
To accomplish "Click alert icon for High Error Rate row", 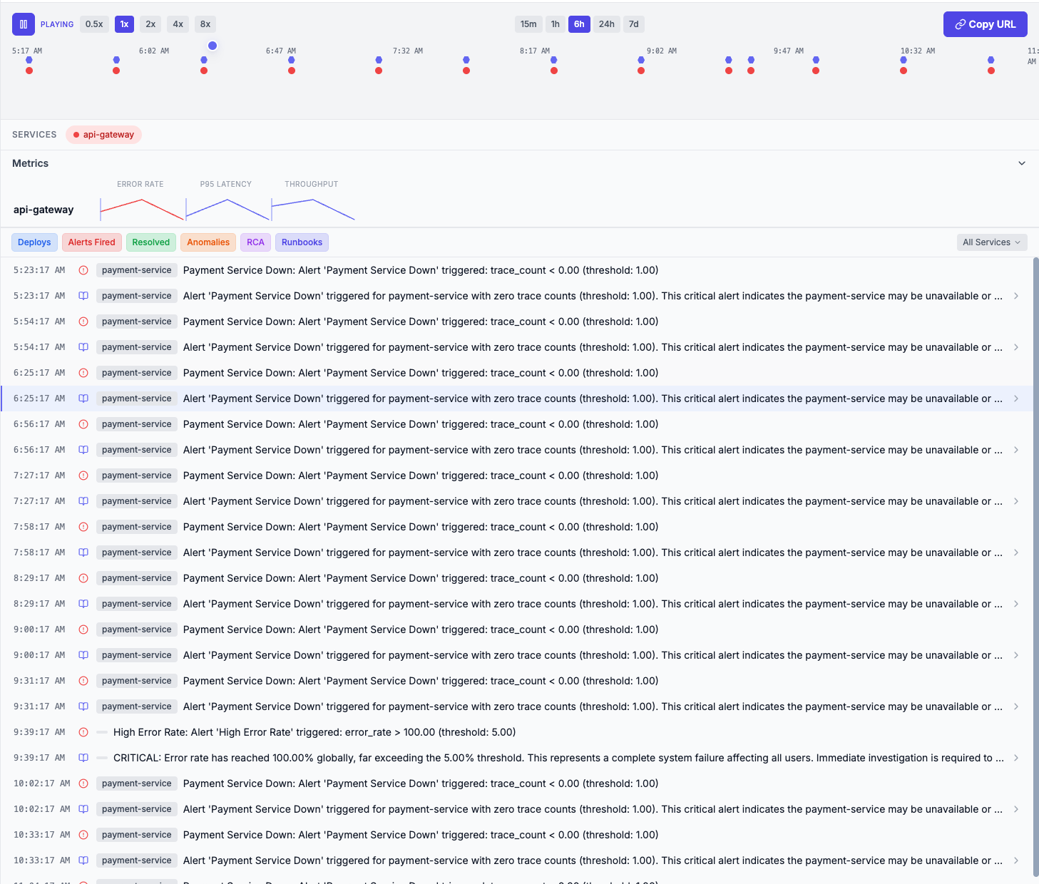I will pos(83,732).
